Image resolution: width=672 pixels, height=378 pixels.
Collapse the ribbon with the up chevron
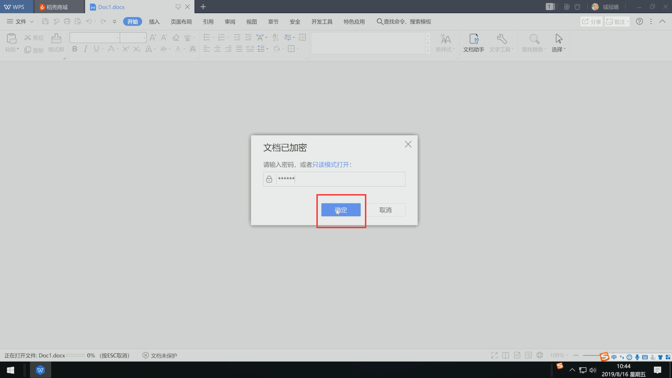click(x=663, y=21)
